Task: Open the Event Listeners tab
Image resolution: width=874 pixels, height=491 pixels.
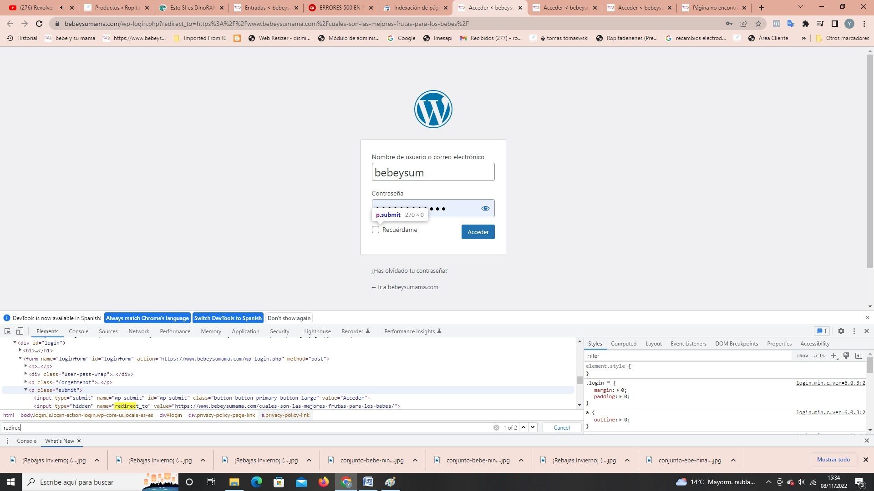Action: [688, 344]
